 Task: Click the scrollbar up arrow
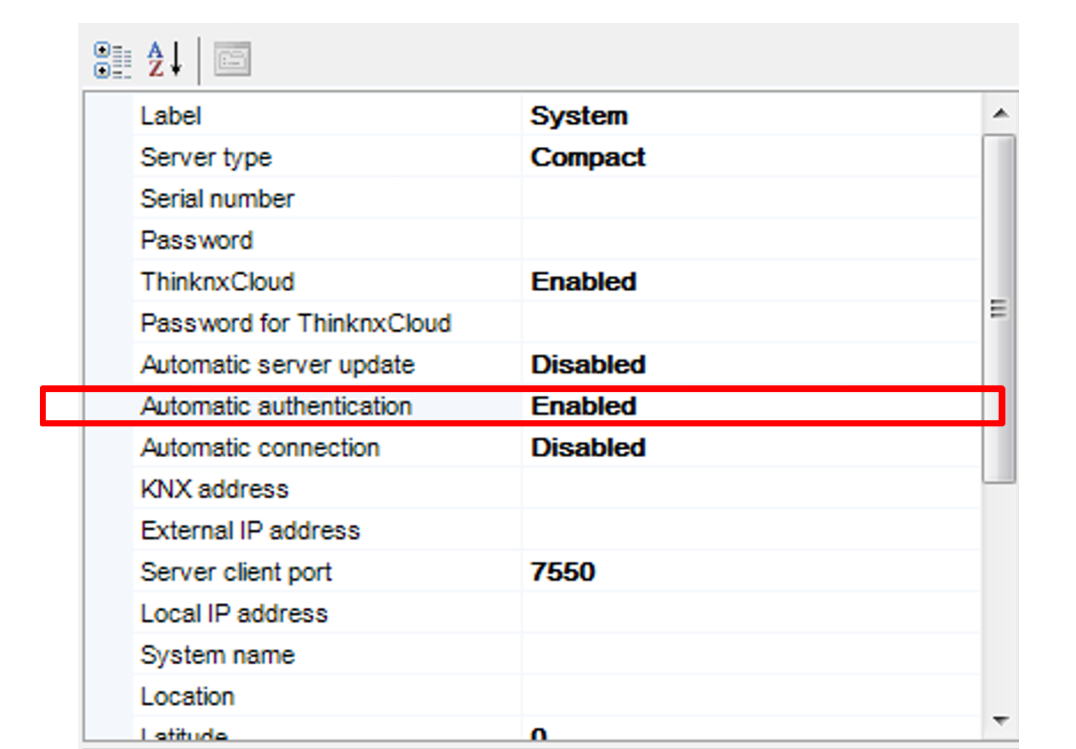1000,114
